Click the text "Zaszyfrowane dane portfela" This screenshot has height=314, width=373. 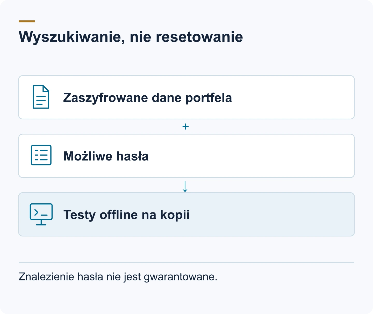point(147,98)
